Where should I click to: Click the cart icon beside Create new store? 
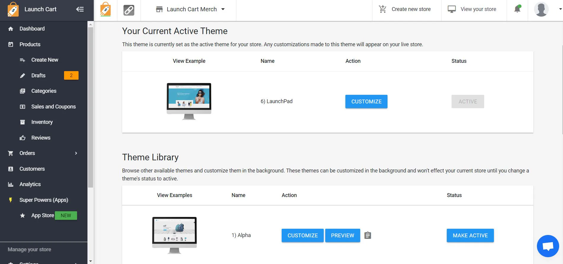click(x=382, y=9)
